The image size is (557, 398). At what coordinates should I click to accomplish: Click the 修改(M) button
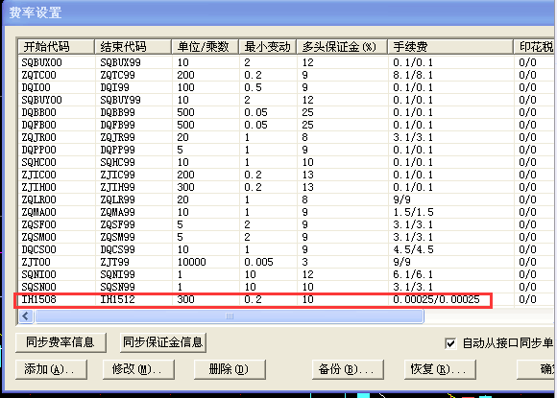138,369
